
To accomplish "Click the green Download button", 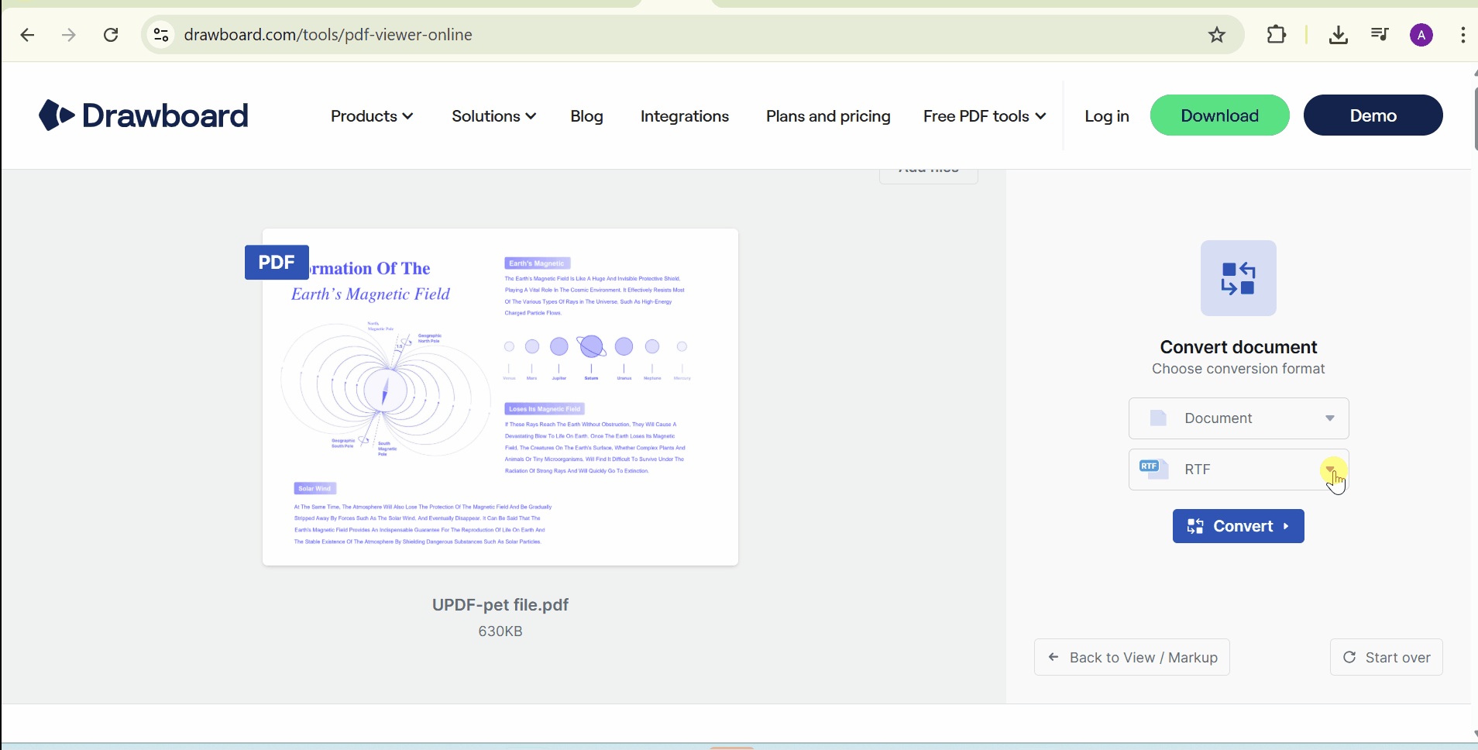I will pyautogui.click(x=1220, y=115).
